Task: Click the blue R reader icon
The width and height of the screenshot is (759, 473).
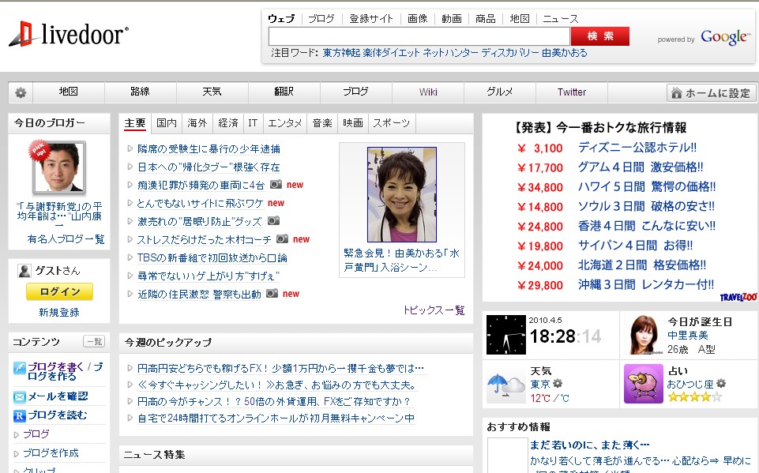Action: pos(20,415)
